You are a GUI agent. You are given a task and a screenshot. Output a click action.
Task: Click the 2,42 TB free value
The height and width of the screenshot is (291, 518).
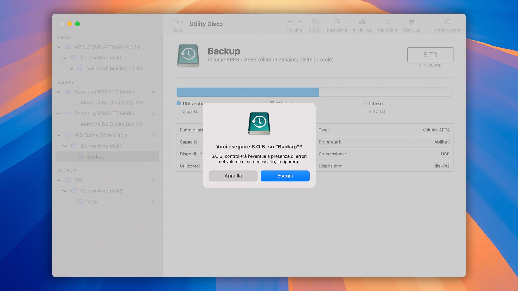click(x=377, y=111)
